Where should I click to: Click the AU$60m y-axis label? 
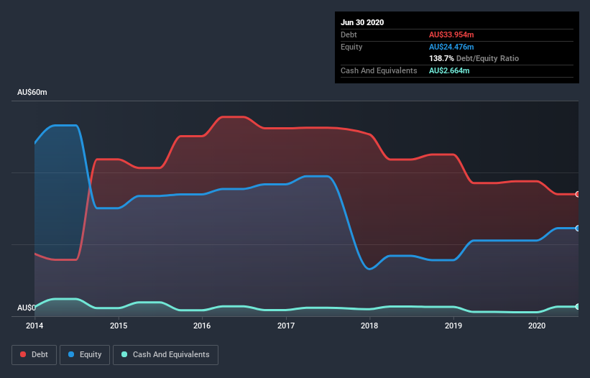tap(32, 92)
